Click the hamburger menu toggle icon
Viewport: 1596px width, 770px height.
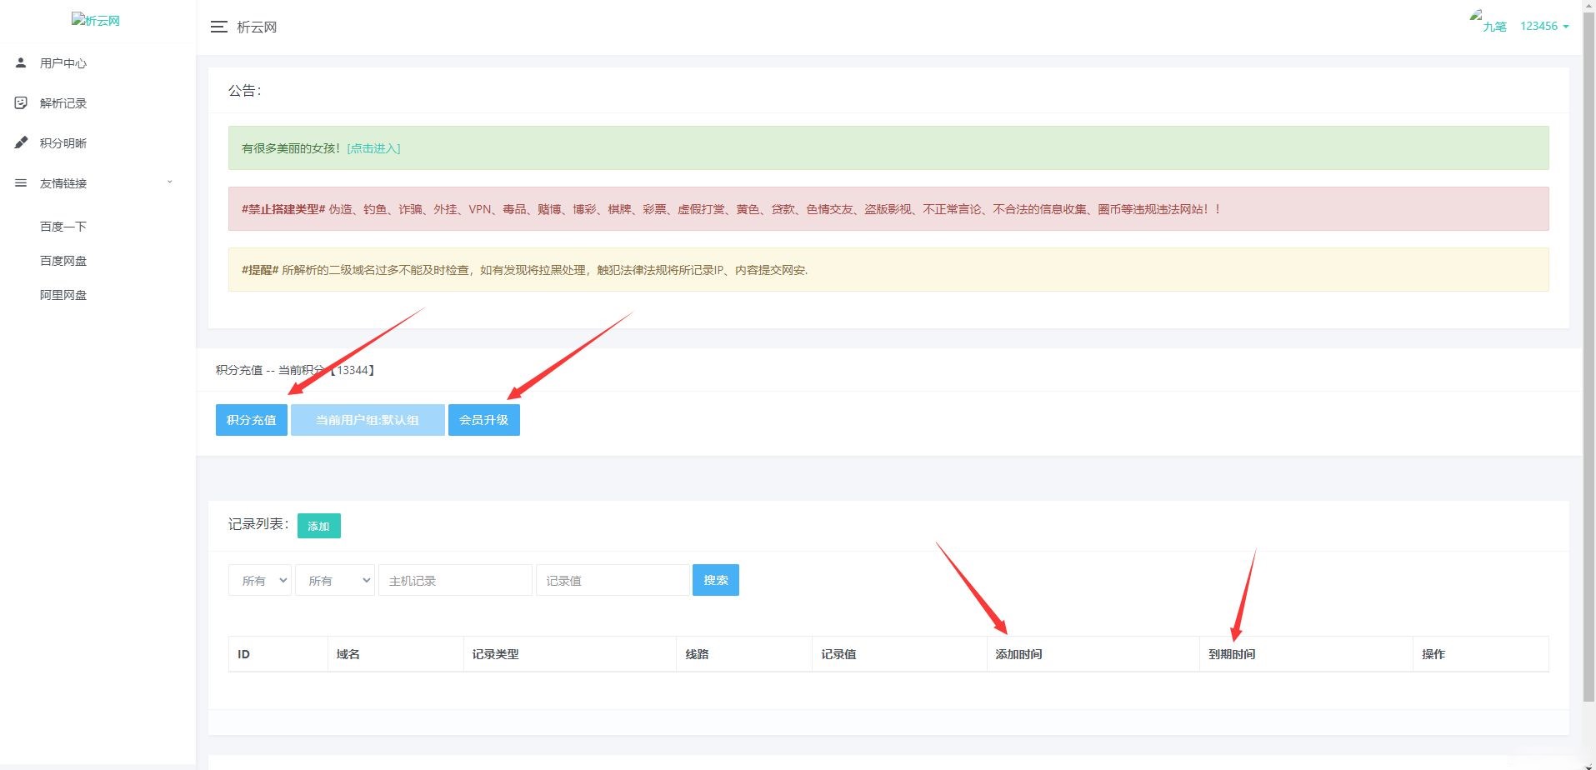pos(219,27)
